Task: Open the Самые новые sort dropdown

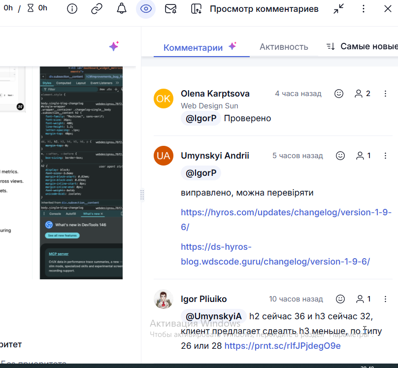Action: coord(363,46)
